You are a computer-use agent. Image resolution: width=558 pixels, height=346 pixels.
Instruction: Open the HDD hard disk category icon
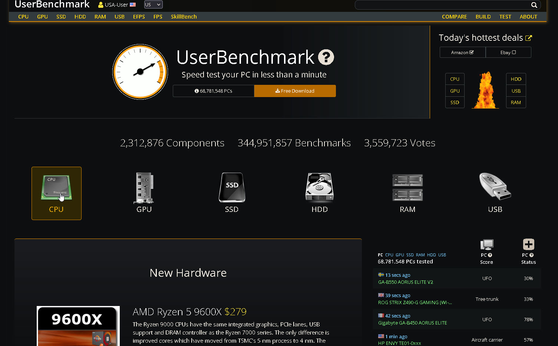click(x=319, y=187)
